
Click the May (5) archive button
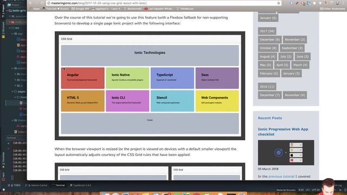point(265,65)
